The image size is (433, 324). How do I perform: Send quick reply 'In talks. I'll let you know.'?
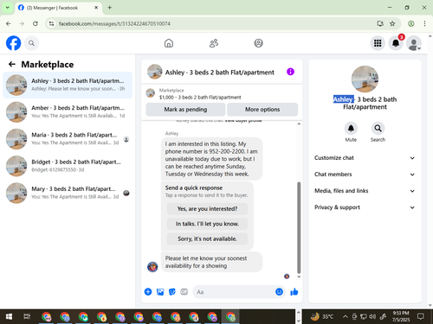click(207, 224)
